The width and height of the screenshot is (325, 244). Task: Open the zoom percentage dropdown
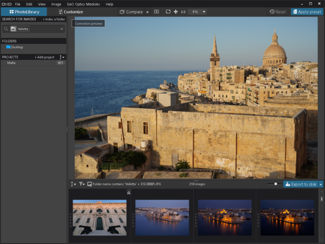click(204, 11)
